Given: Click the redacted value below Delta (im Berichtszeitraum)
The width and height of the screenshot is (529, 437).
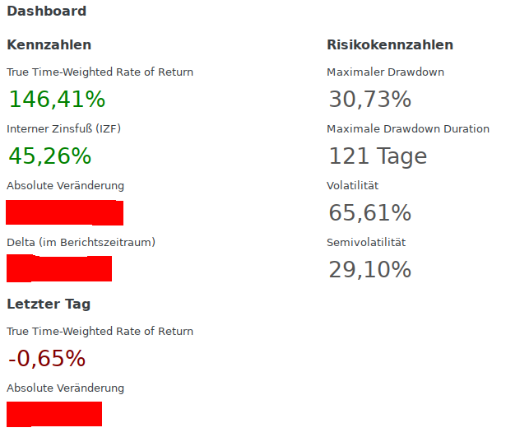Looking at the screenshot, I should pyautogui.click(x=59, y=268).
